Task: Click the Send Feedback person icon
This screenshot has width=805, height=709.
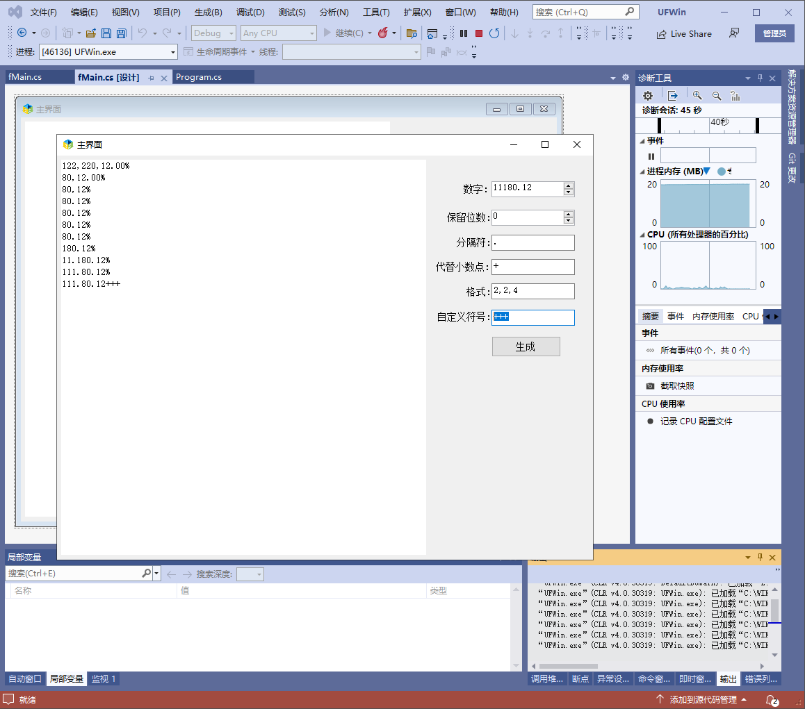Action: coord(734,33)
